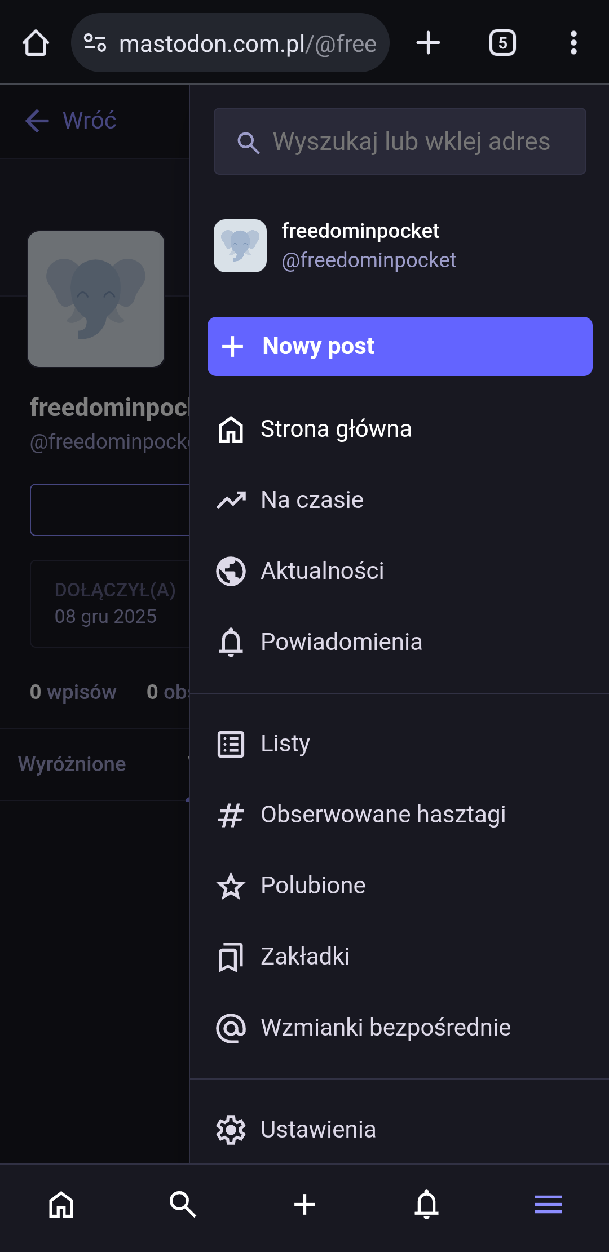
Task: Click the Wróć back link
Action: [71, 121]
